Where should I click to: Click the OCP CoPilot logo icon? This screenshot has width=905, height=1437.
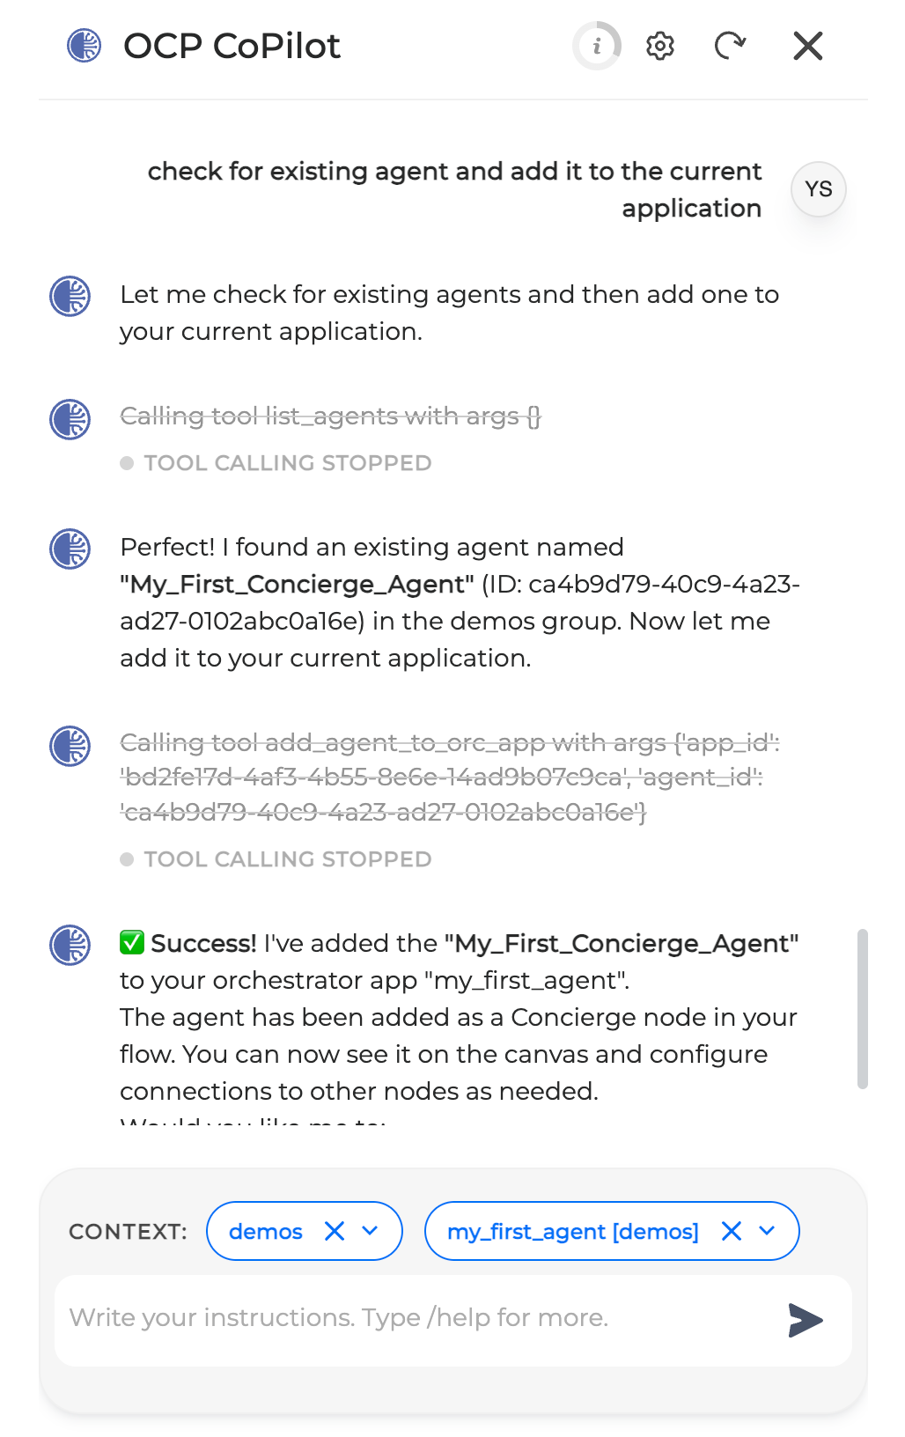(85, 46)
